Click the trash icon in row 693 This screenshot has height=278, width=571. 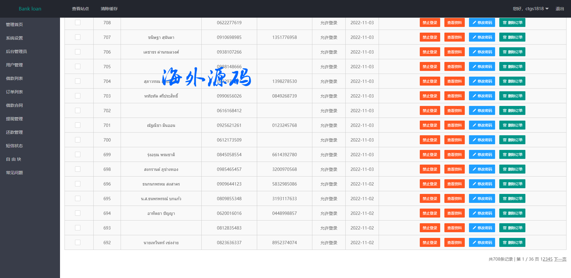coord(505,228)
